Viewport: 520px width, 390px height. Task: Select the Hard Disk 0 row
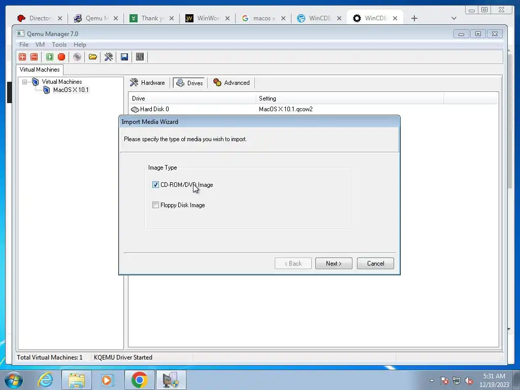click(313, 109)
